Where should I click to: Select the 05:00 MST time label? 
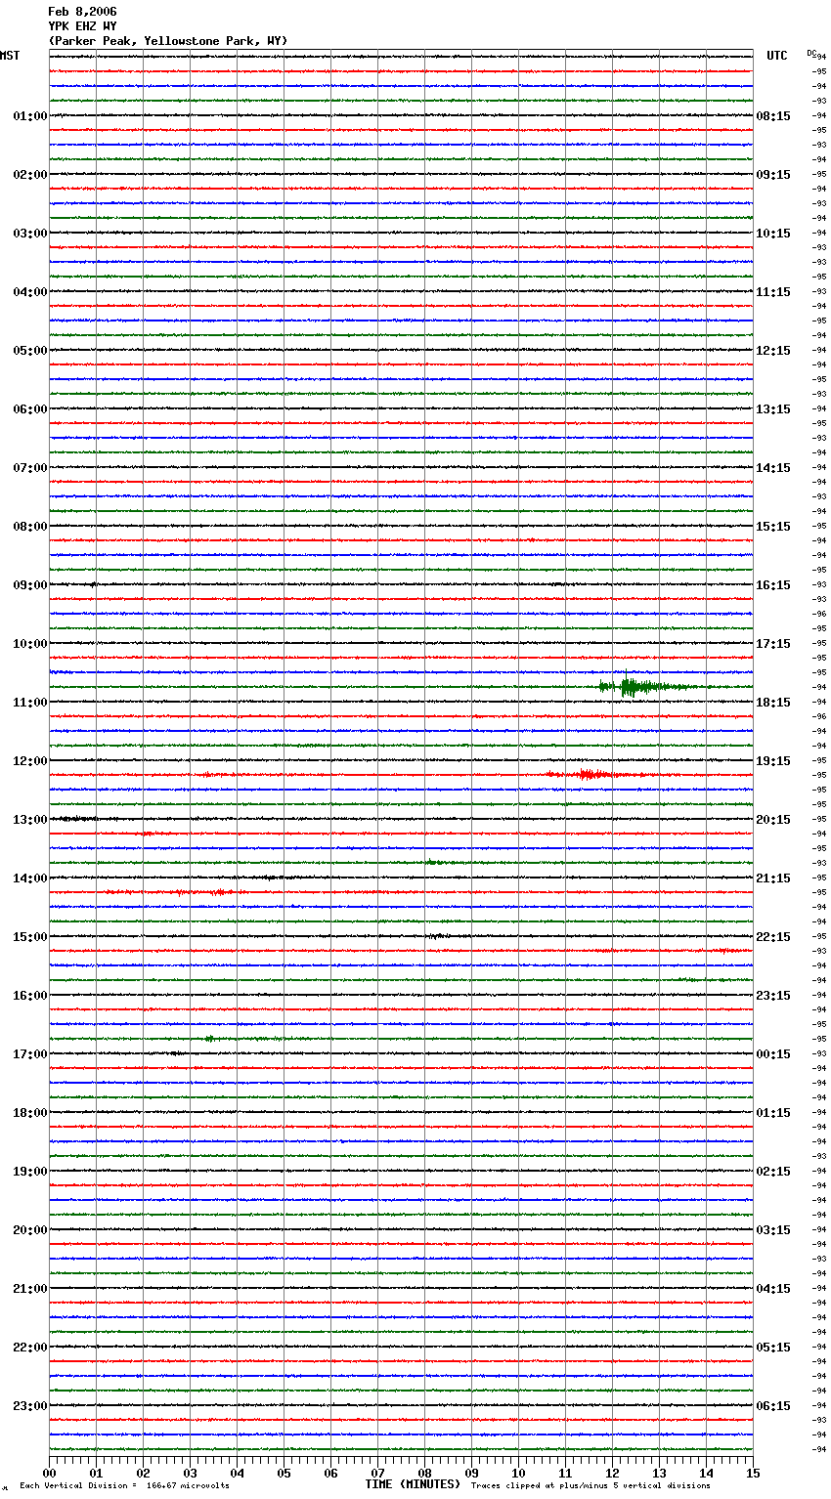[x=30, y=351]
